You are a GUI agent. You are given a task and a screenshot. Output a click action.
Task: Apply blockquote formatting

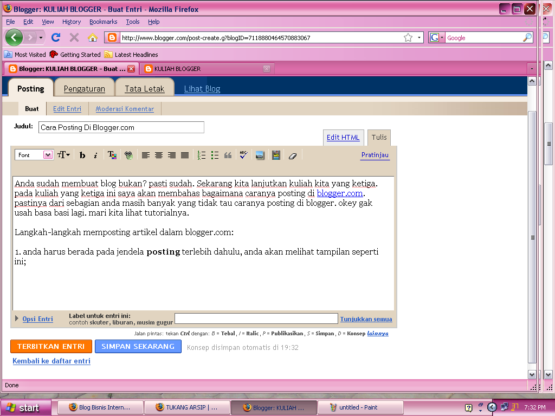point(228,155)
